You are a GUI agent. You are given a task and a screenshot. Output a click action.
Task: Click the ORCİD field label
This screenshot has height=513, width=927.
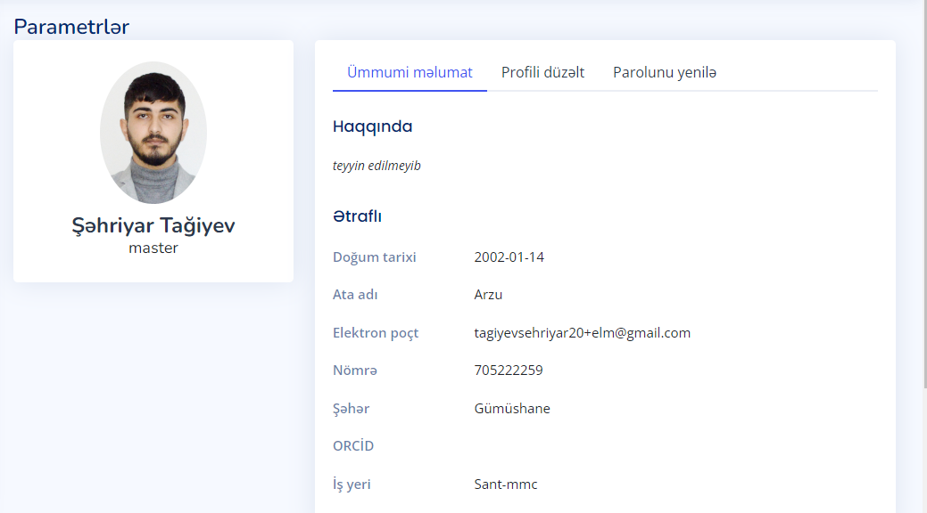353,446
